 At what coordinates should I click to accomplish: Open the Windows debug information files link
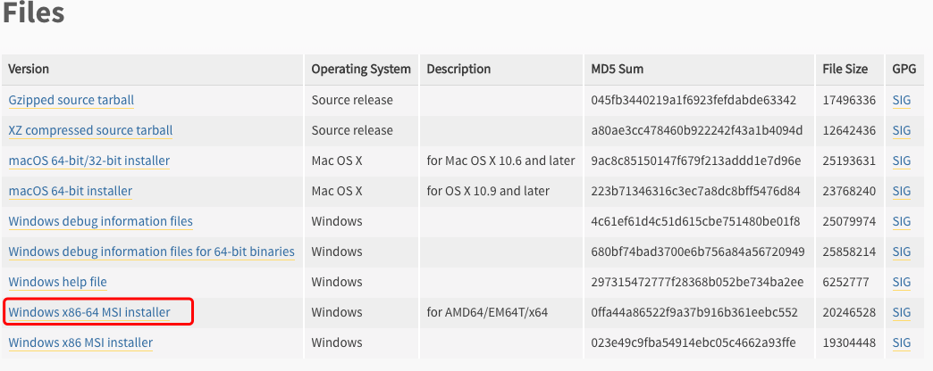[x=101, y=221]
